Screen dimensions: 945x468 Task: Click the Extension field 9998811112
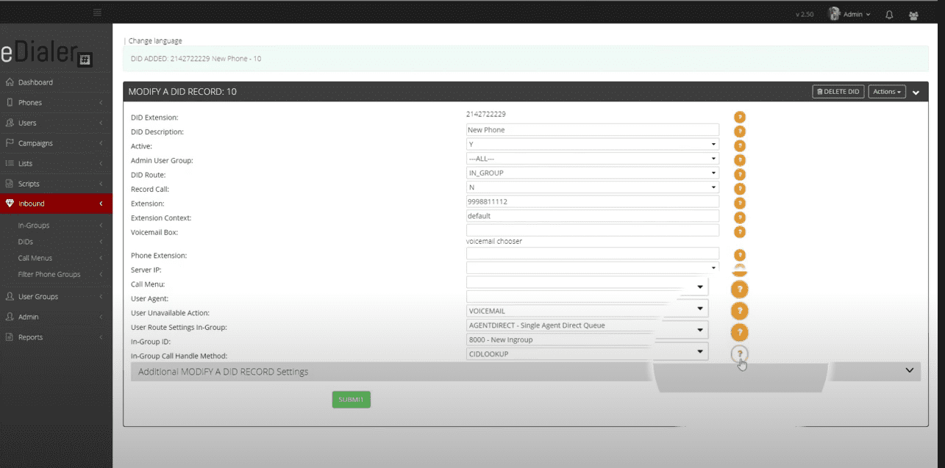click(x=592, y=201)
